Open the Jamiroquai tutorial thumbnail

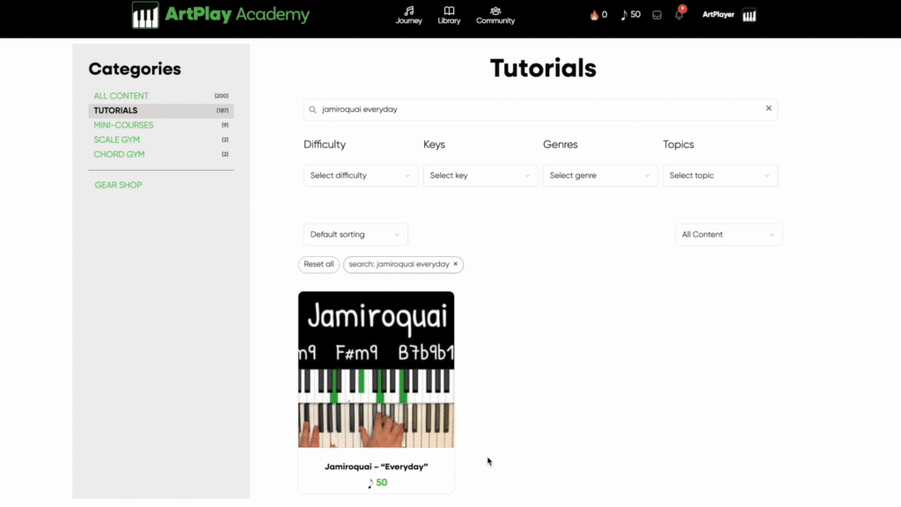(376, 370)
